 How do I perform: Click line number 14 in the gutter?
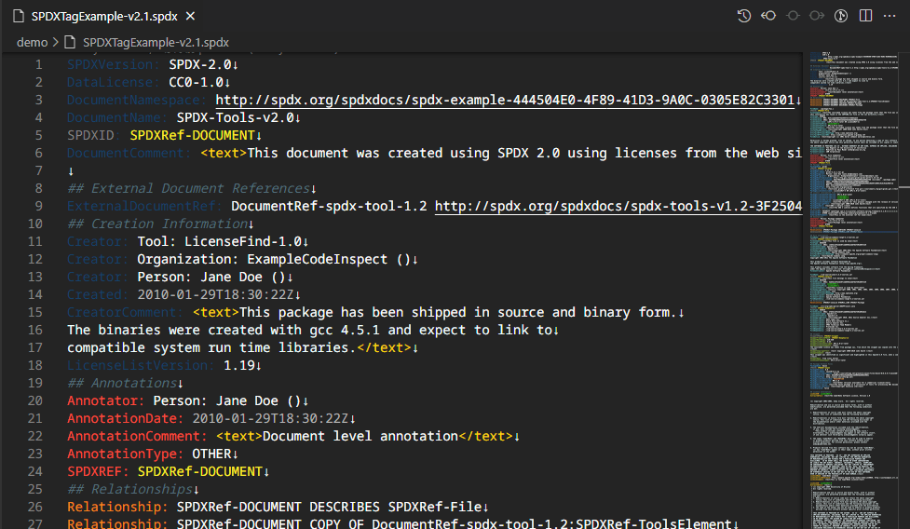(x=35, y=294)
